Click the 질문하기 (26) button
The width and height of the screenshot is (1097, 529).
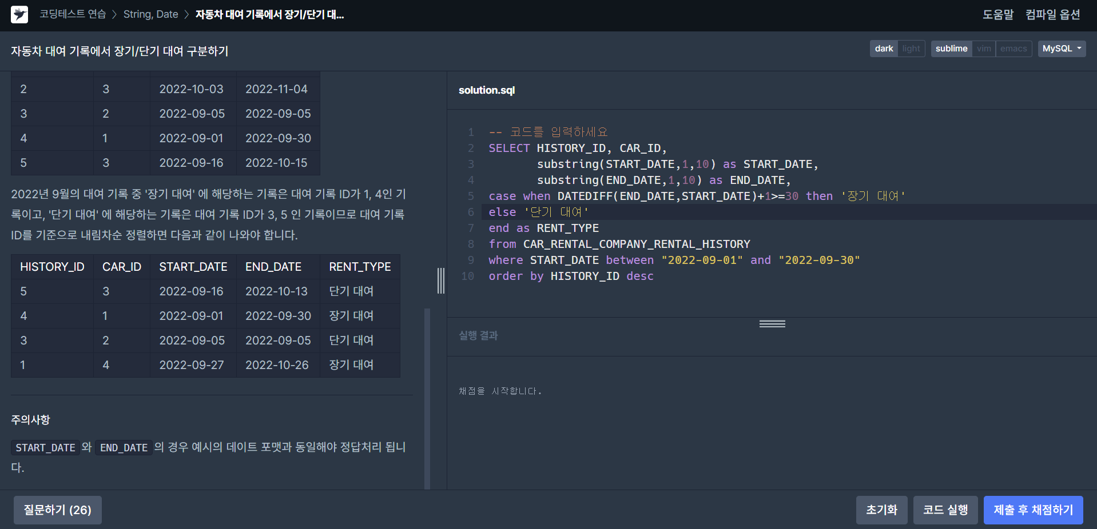[58, 510]
